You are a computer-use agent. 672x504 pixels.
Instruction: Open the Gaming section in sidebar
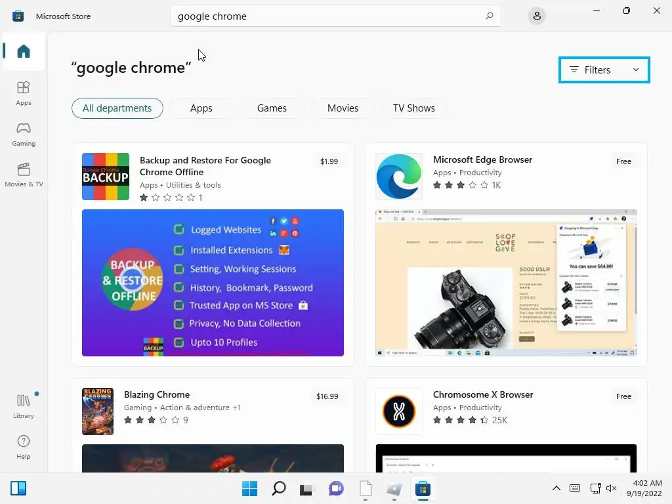(24, 134)
